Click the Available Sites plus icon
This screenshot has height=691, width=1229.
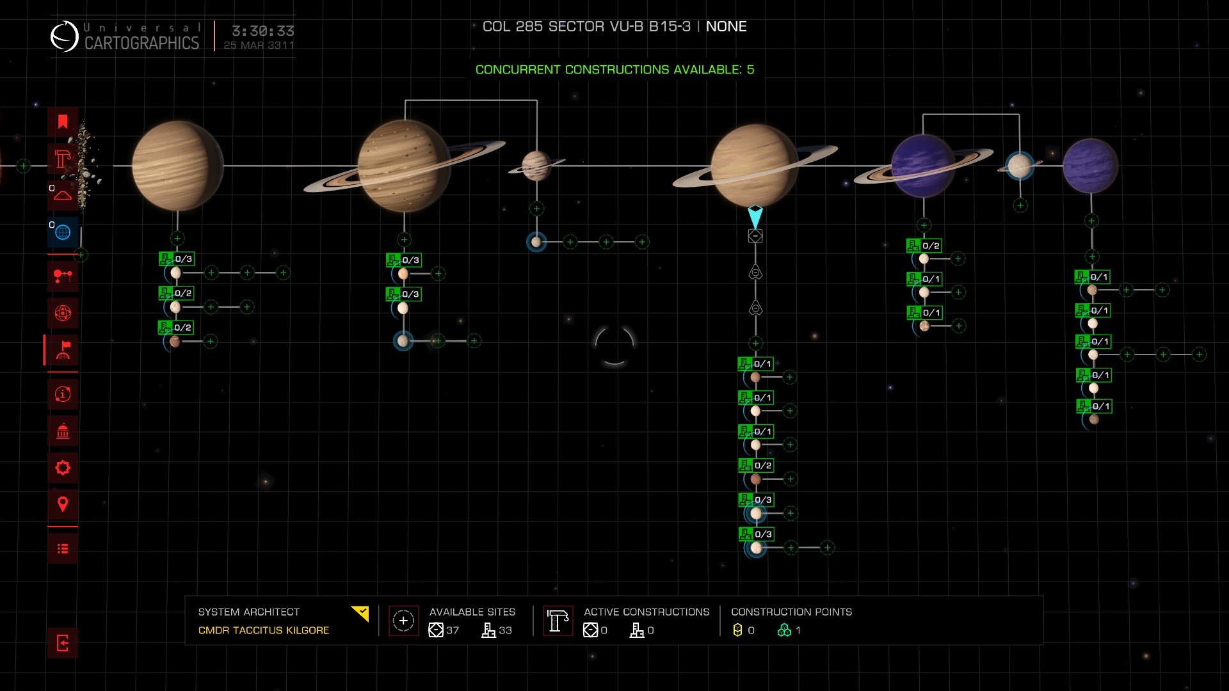[x=403, y=621]
